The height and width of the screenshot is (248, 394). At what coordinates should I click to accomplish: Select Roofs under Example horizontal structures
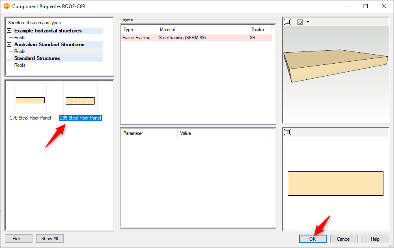click(x=20, y=38)
